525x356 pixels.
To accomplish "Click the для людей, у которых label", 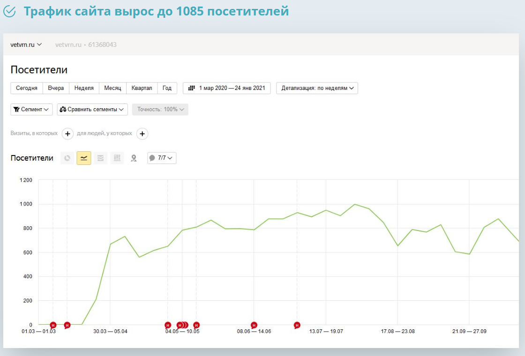I will 105,133.
